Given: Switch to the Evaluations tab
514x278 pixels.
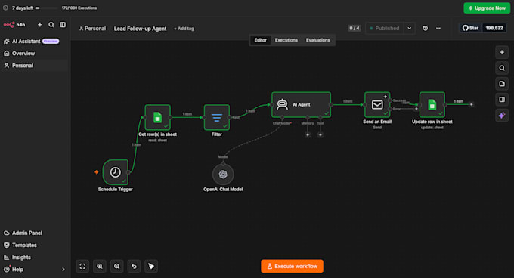Looking at the screenshot, I should pyautogui.click(x=318, y=40).
